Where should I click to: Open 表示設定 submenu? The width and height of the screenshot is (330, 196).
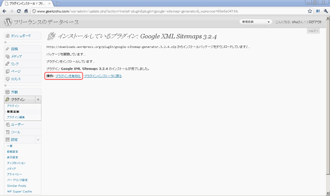click(x=12, y=157)
